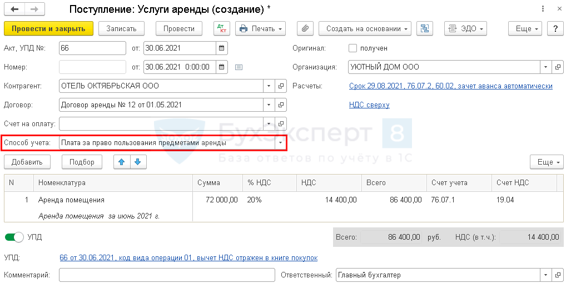566x283 pixels.
Task: Open Ответственный record via open icon
Action: coord(558,275)
